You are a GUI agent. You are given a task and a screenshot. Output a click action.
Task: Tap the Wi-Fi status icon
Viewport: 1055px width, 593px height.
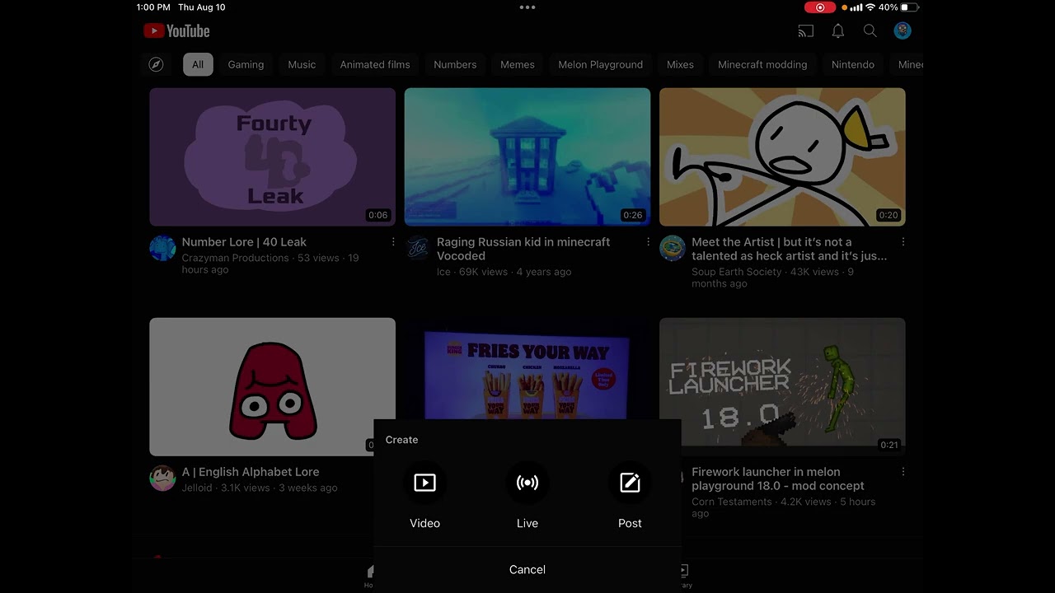click(x=870, y=7)
